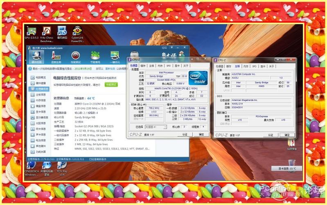Click the 重新检测 re-detect link in Ludashi
This screenshot has height=205, width=327.
[110, 69]
